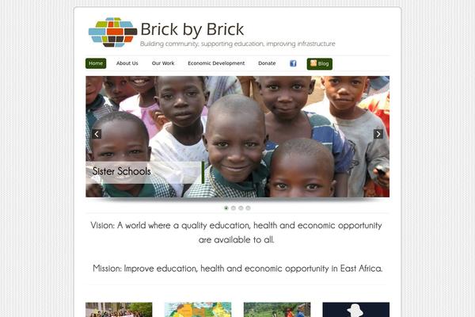The height and width of the screenshot is (317, 475).
Task: Go to the Home menu item
Action: click(96, 63)
